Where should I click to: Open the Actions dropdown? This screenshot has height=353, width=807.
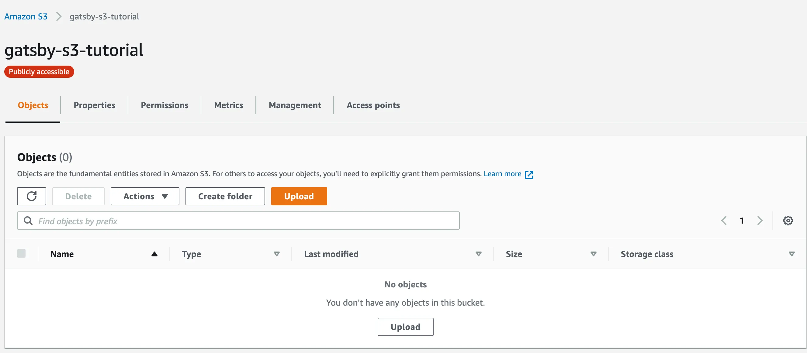tap(145, 196)
